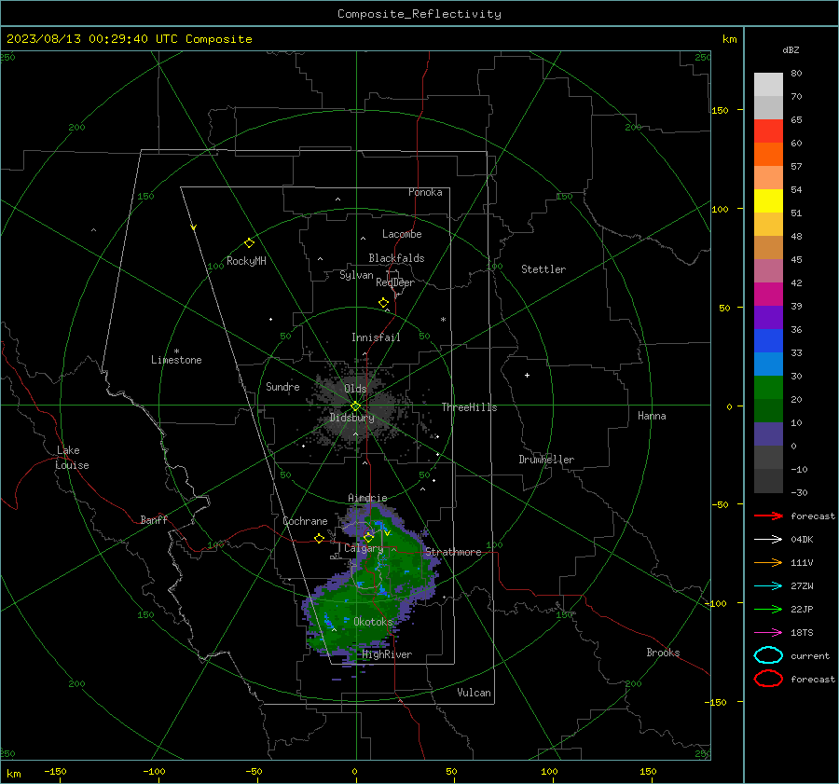This screenshot has height=784, width=839.
Task: Click the green 22JP arrow legend icon
Action: coord(768,609)
